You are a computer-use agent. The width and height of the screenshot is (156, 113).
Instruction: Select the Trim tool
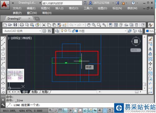point(150,83)
